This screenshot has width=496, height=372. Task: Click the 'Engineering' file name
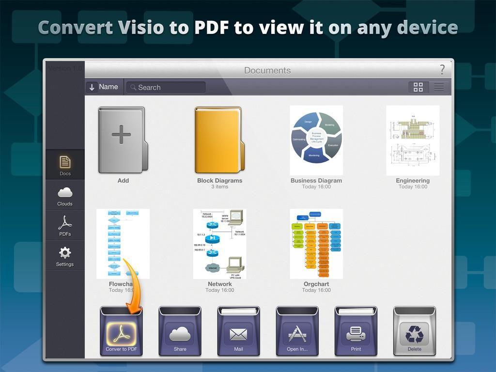413,181
